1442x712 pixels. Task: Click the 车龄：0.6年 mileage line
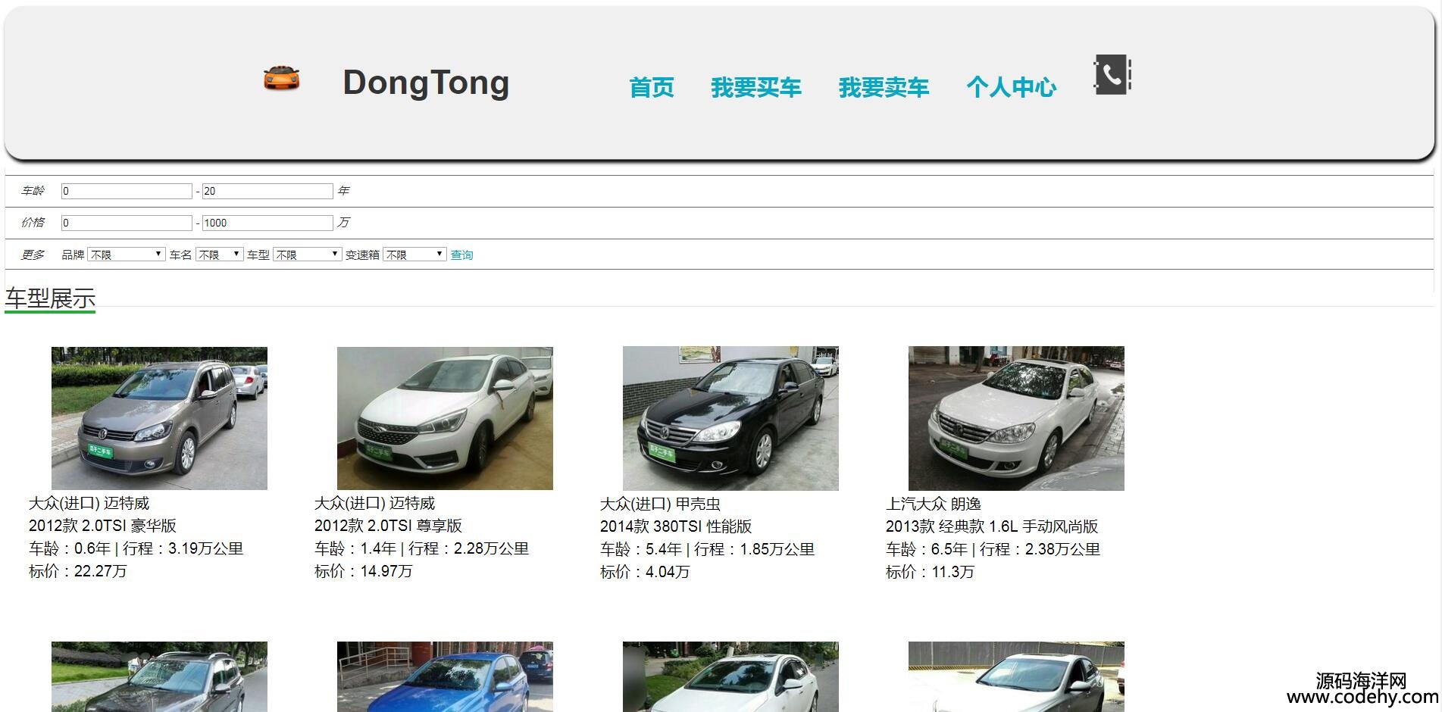pos(136,548)
